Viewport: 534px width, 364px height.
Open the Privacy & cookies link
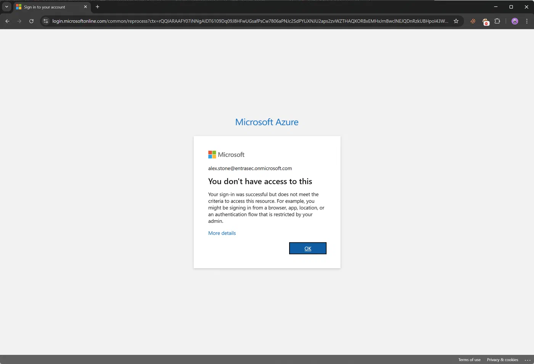[502, 360]
